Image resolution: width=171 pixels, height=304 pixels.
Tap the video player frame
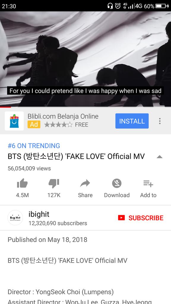(x=85, y=59)
